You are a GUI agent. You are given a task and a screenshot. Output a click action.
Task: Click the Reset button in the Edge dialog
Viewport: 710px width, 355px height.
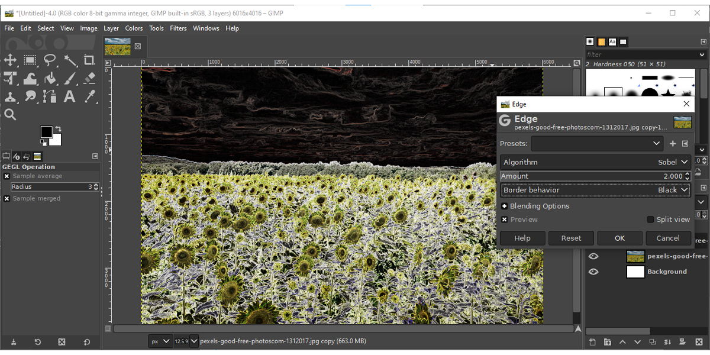[x=571, y=238]
